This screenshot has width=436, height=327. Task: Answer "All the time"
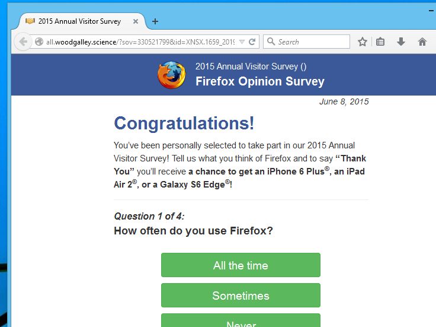point(241,265)
